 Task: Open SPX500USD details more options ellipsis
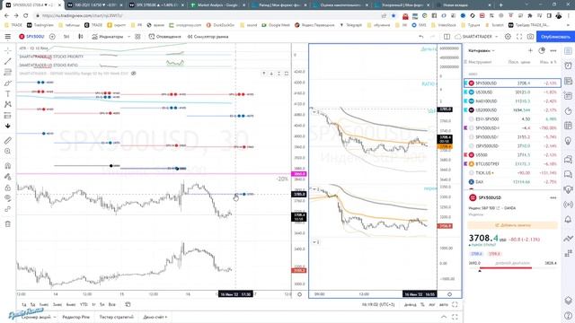(x=553, y=197)
